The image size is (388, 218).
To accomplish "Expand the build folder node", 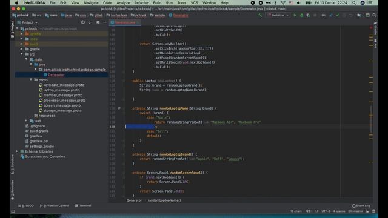I will click(22, 44).
